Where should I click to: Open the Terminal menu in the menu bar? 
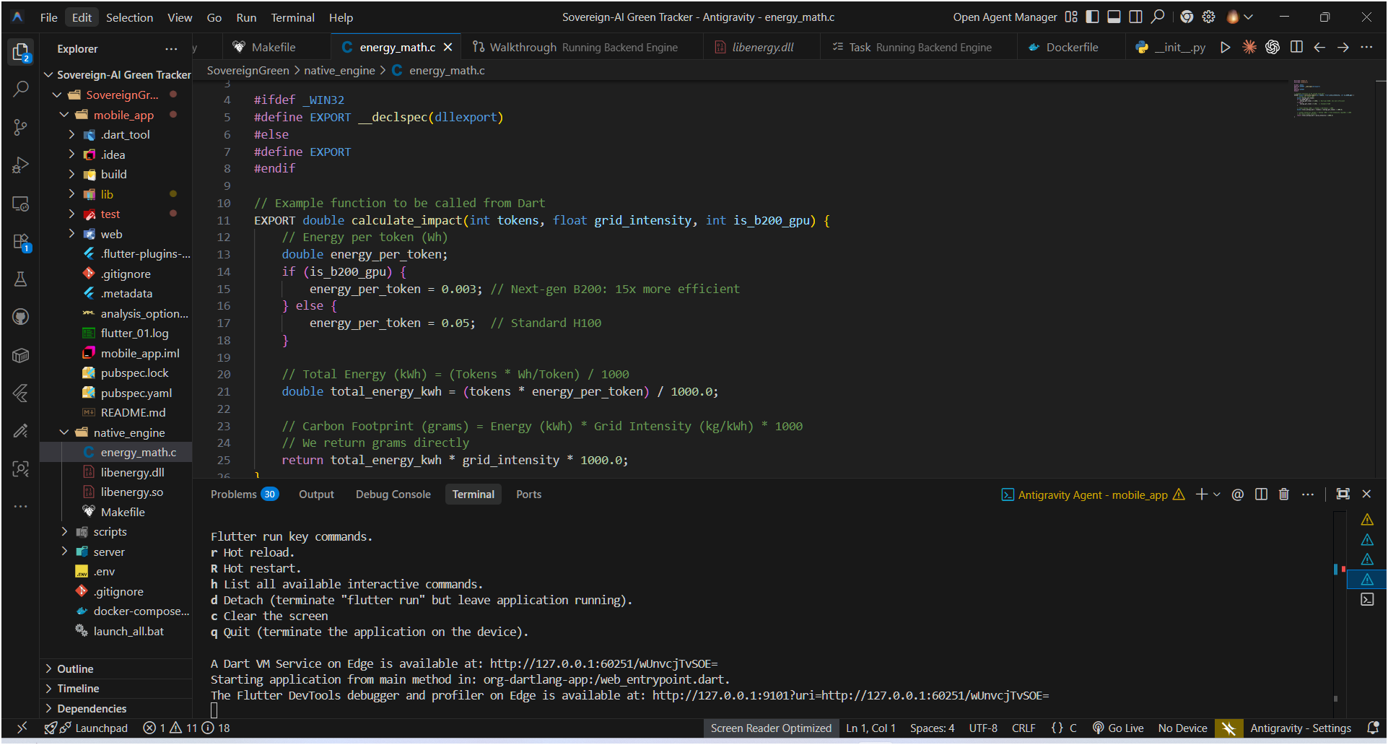[x=292, y=17]
